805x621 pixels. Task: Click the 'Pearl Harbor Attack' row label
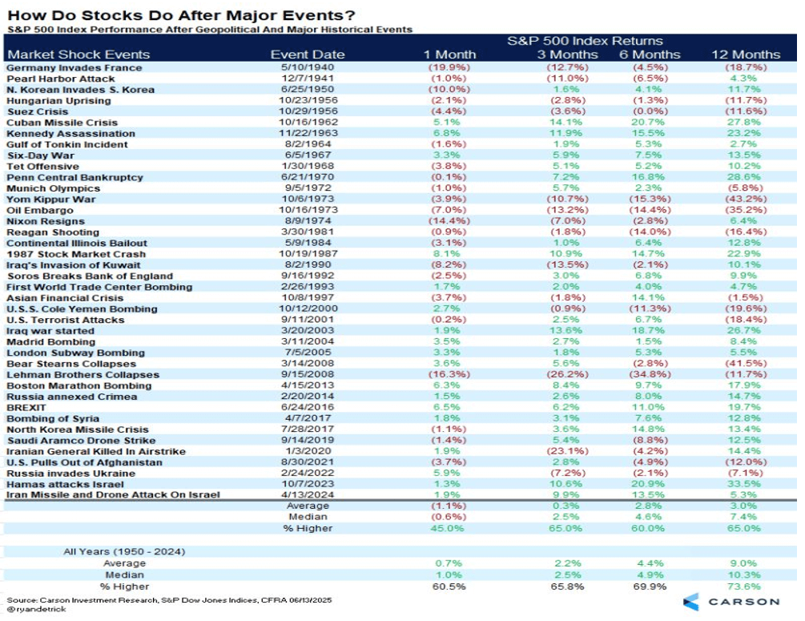point(61,79)
